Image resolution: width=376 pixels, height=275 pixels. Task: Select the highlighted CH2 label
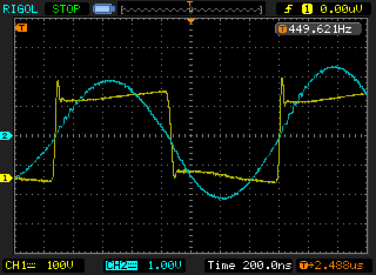pyautogui.click(x=121, y=265)
